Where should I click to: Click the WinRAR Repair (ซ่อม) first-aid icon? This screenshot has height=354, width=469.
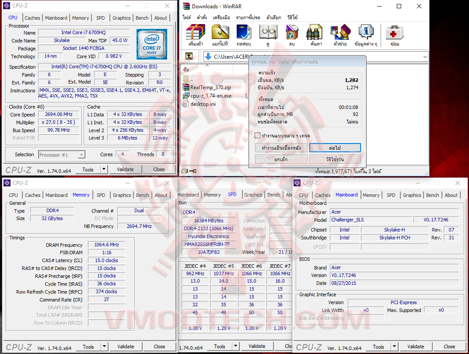pyautogui.click(x=395, y=32)
